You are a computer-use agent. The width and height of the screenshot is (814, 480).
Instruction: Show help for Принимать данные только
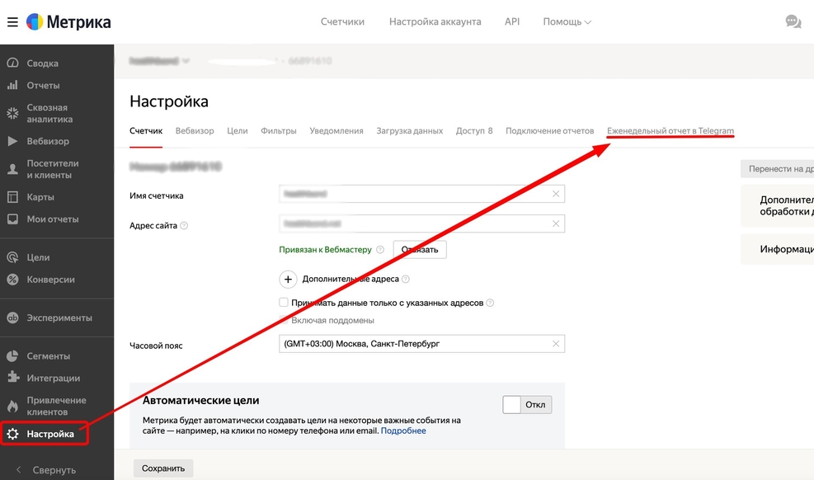(490, 303)
